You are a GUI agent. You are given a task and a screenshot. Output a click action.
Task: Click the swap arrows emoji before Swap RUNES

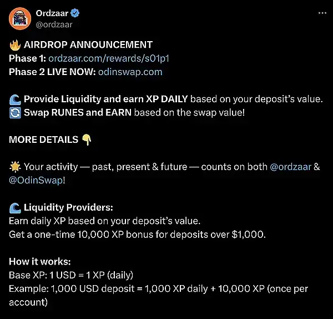[15, 113]
